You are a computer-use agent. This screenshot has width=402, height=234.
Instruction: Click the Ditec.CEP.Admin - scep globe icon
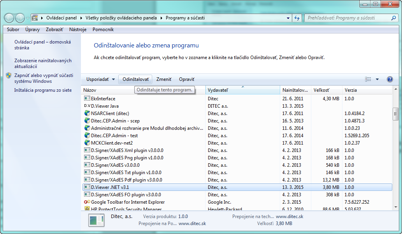click(87, 120)
